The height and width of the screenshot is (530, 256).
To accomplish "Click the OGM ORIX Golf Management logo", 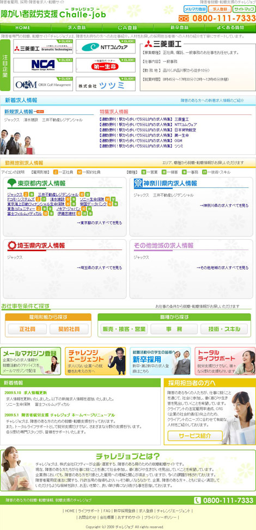I will coord(43,84).
